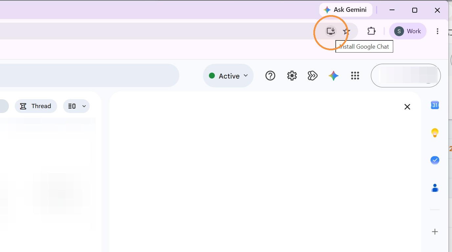The image size is (452, 252).
Task: Click the Gemini sparkle icon in Chat toolbar
Action: (333, 76)
